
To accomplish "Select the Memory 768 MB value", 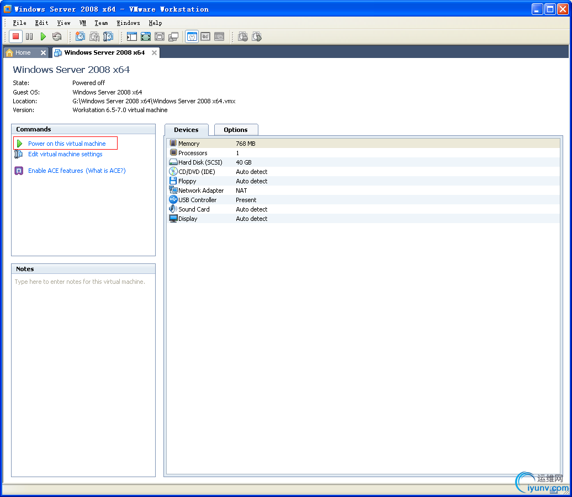I will tap(246, 144).
